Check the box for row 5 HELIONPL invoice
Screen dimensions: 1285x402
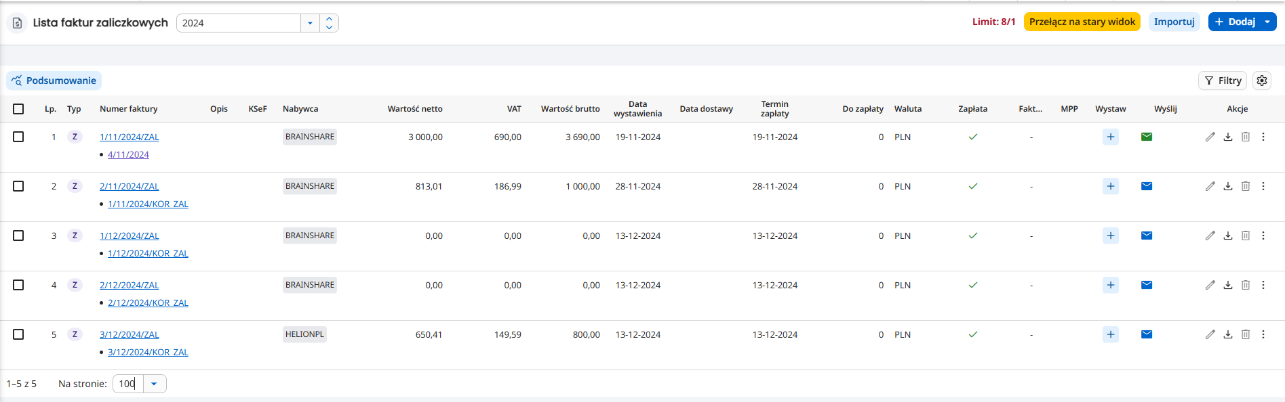(18, 334)
